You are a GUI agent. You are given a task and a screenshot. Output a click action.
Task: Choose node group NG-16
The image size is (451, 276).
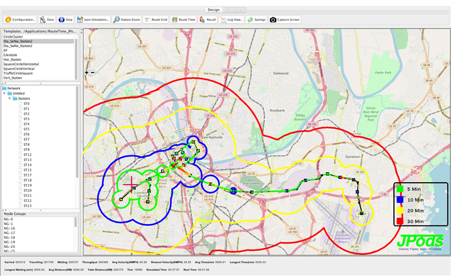(x=9, y=228)
